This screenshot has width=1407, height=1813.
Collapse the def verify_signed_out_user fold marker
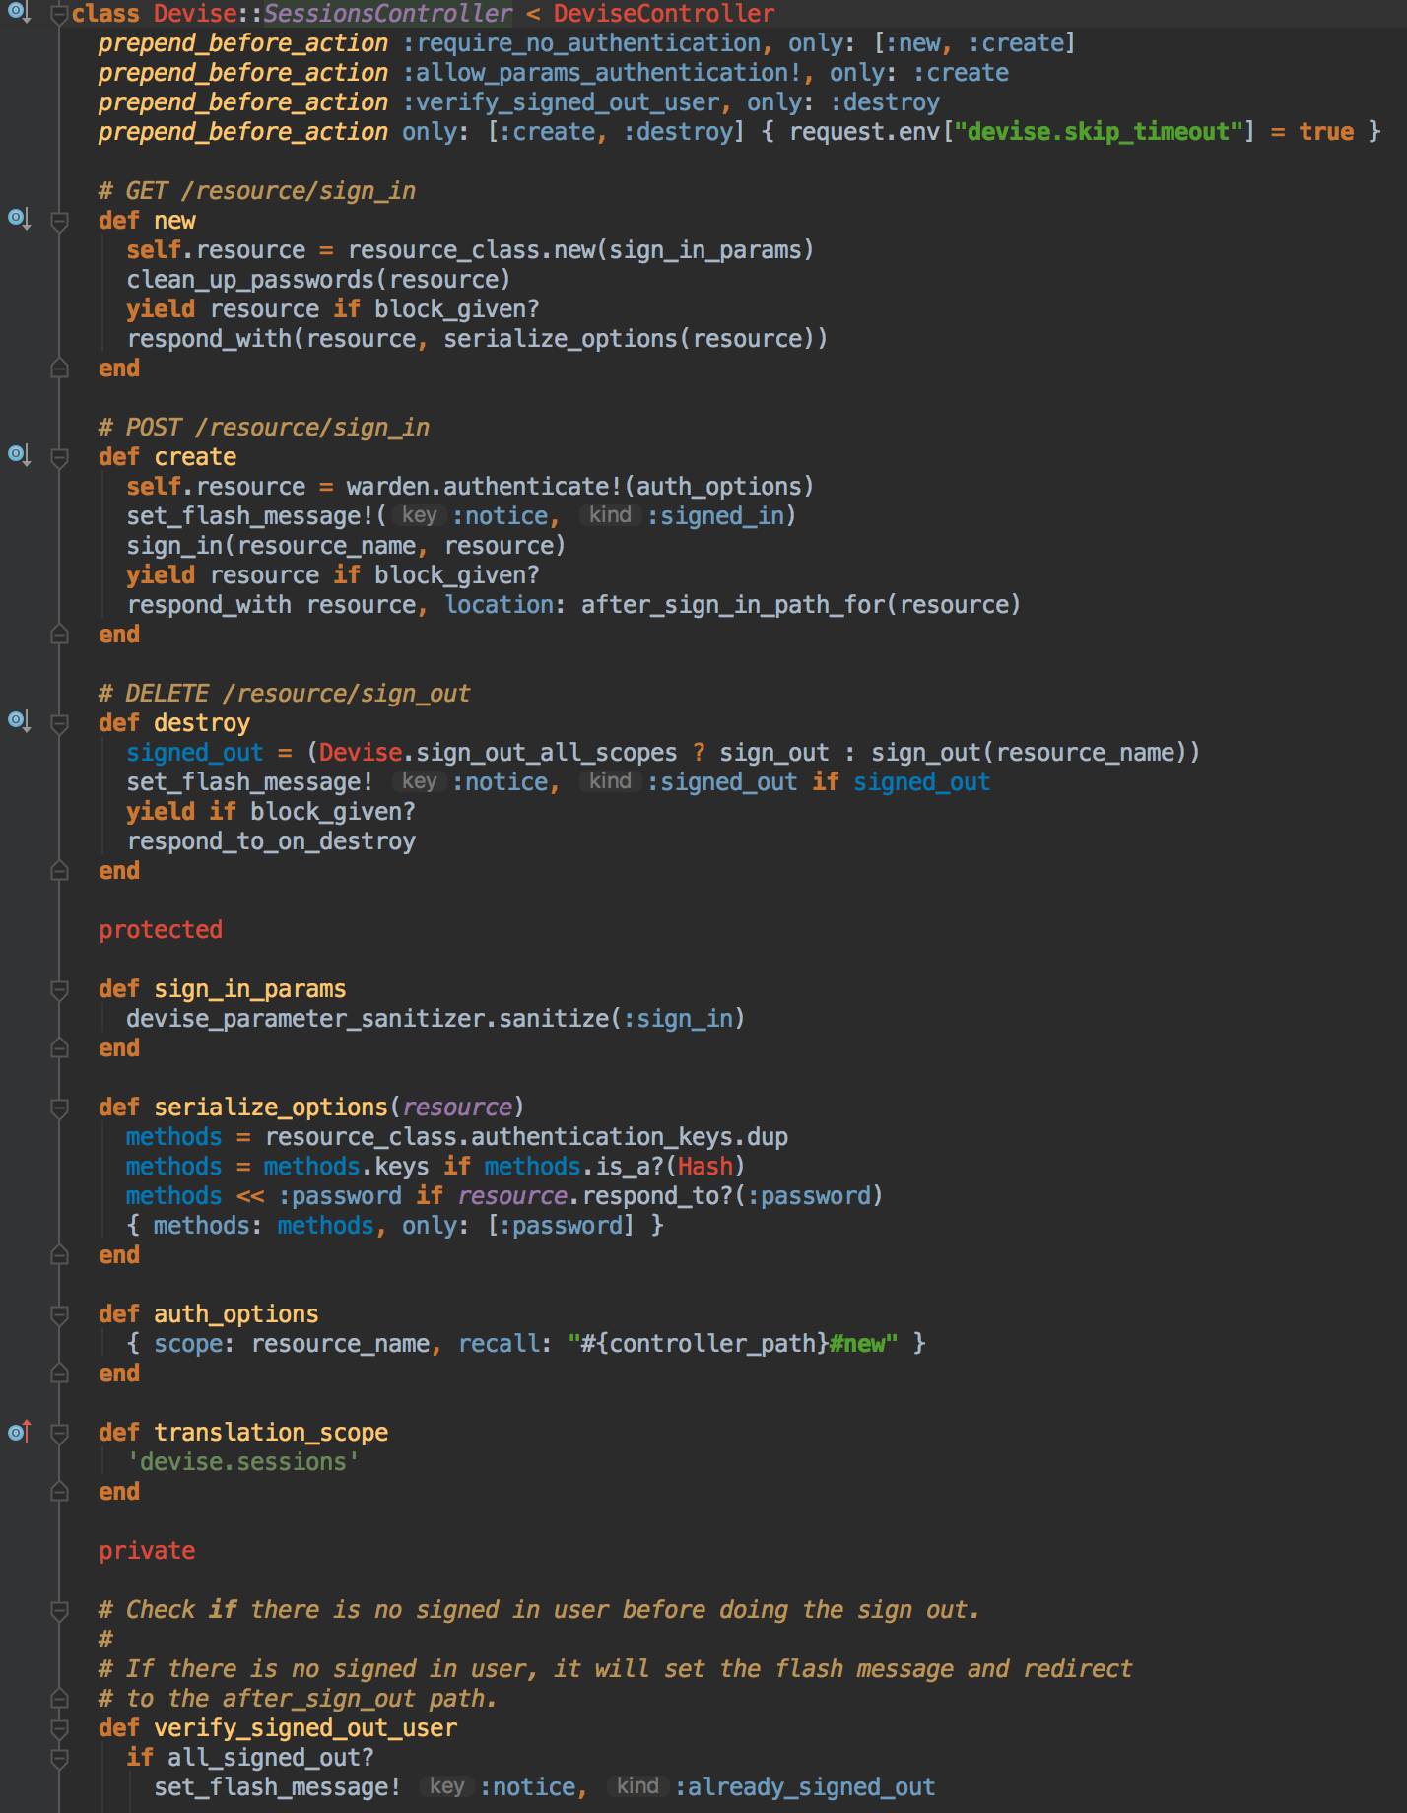click(59, 1728)
